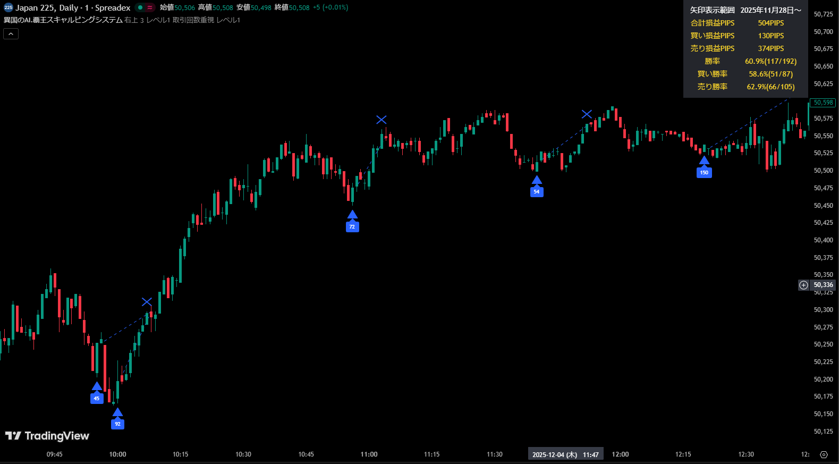Click the buy arrow signal labeled 150
Viewport: 839px width, 464px height.
click(704, 167)
